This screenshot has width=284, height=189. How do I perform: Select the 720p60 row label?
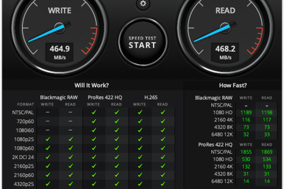point(25,121)
